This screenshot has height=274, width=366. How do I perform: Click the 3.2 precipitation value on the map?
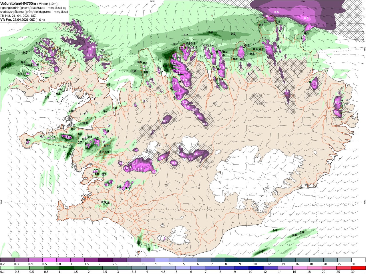point(173,63)
